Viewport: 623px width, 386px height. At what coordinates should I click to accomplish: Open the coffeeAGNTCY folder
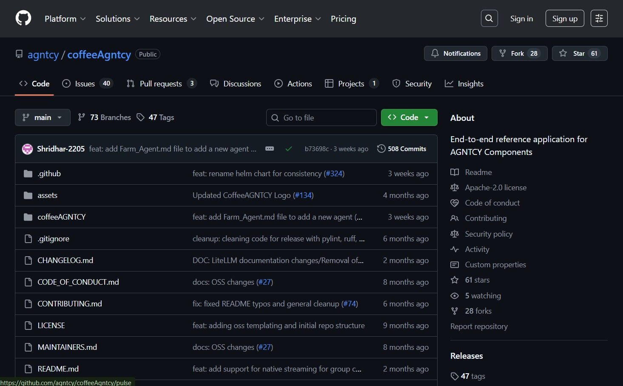click(62, 217)
